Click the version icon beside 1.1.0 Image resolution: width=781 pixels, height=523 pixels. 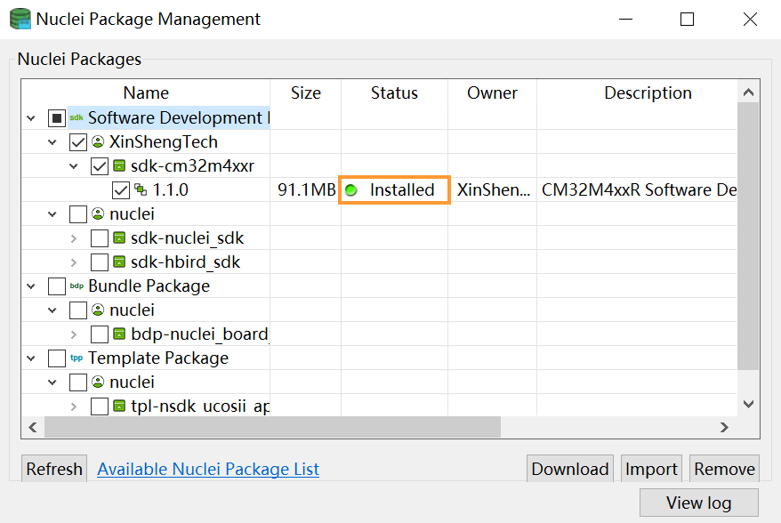coord(141,189)
